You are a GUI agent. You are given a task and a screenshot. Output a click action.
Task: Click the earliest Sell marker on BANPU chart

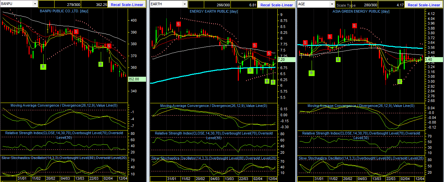76,31
